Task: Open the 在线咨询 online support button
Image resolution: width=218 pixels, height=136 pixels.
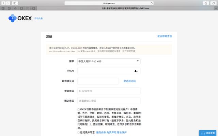Action: 208,133
